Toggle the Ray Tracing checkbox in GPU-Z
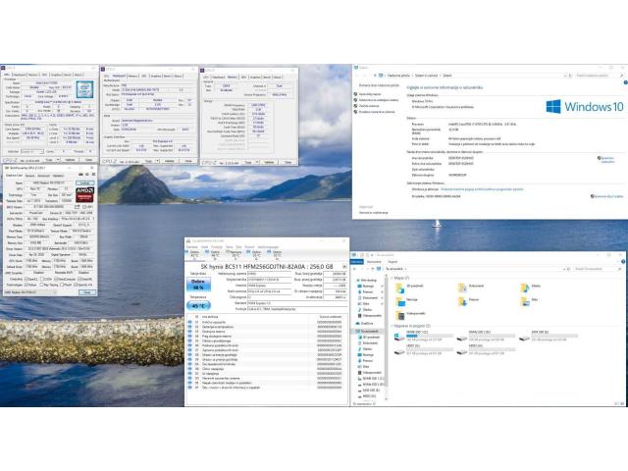Screen dimensions: 628x471 pos(41,285)
